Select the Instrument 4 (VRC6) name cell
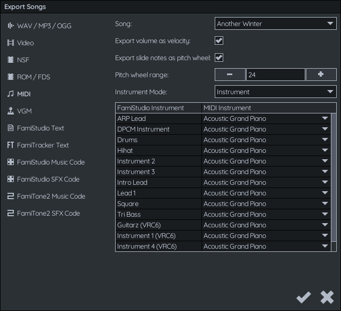The image size is (341, 311). [x=158, y=246]
